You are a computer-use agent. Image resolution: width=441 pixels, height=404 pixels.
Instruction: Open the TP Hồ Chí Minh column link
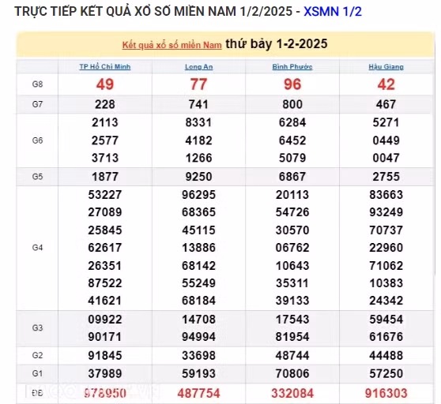pyautogui.click(x=105, y=67)
